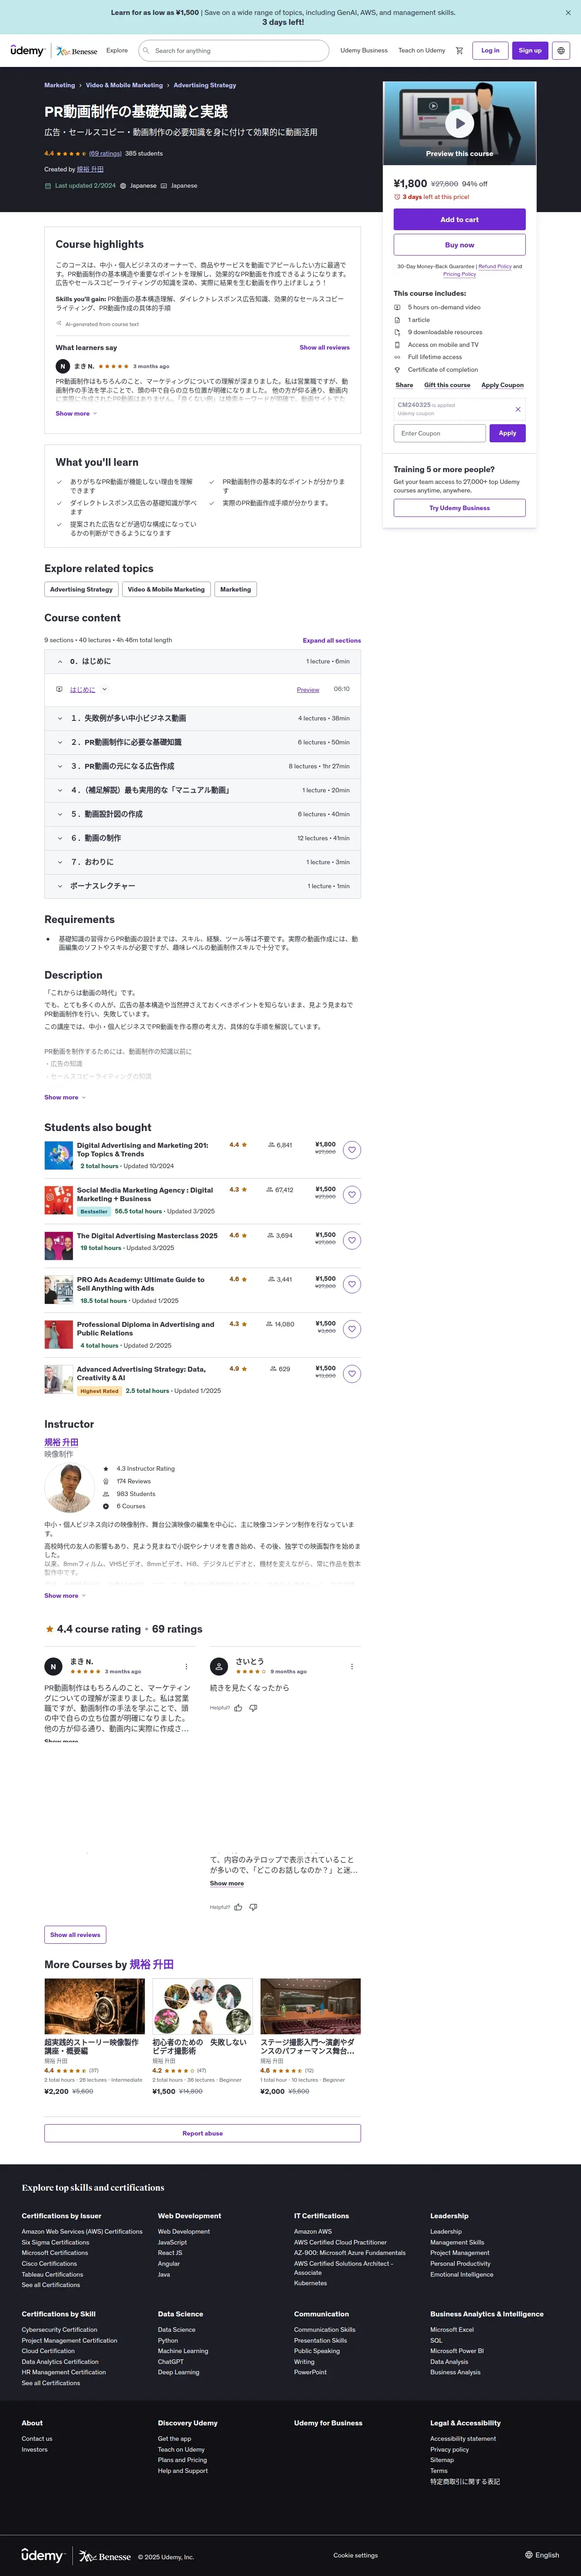Select Marketing related topic chip

tap(235, 589)
